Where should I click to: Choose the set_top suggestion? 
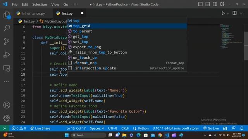pos(127,42)
